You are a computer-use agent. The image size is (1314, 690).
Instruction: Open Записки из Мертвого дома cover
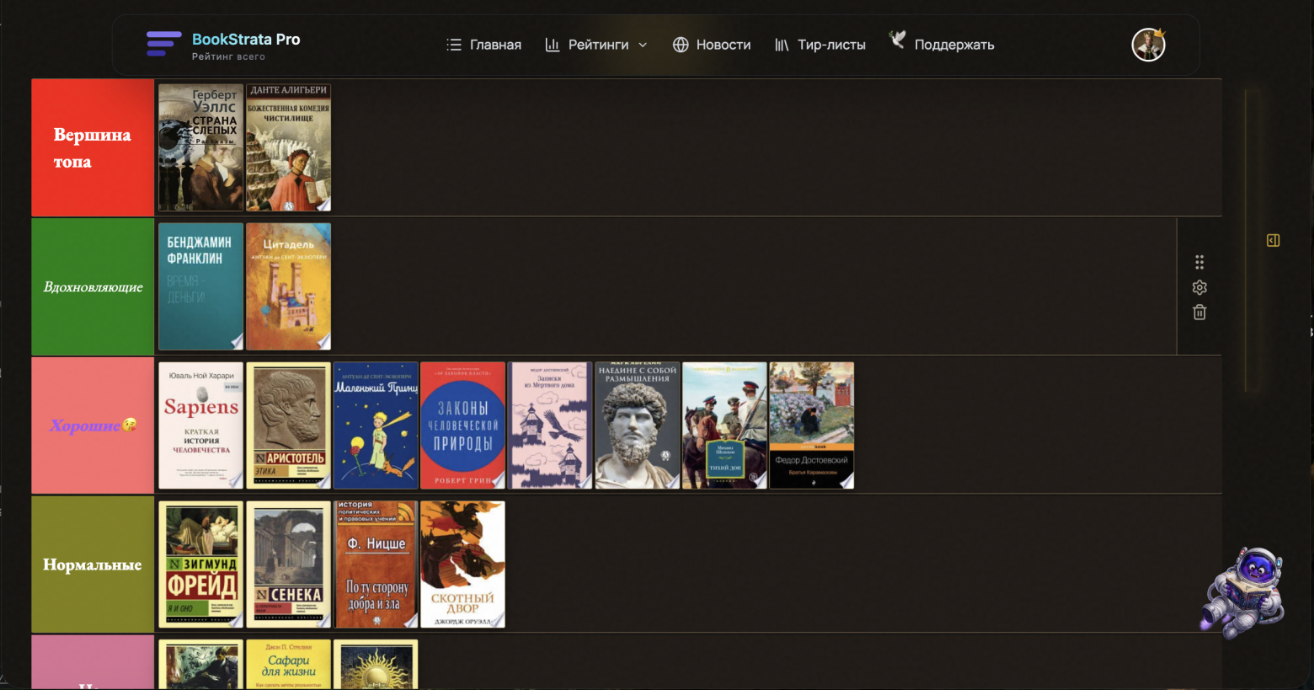coord(550,425)
